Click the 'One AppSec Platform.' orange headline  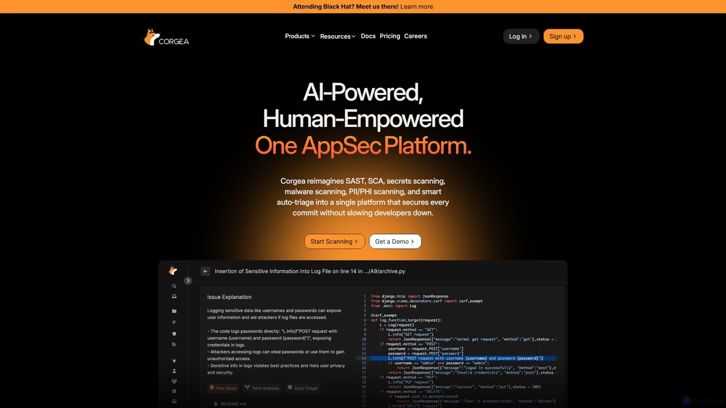click(x=363, y=146)
